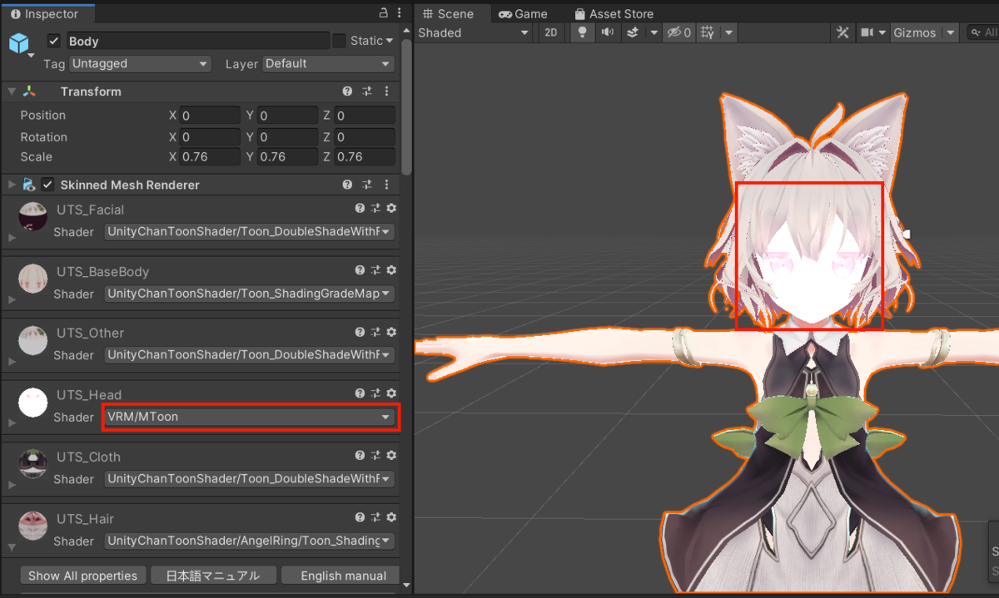Open the Inspector panel's three-dot menu

(399, 13)
